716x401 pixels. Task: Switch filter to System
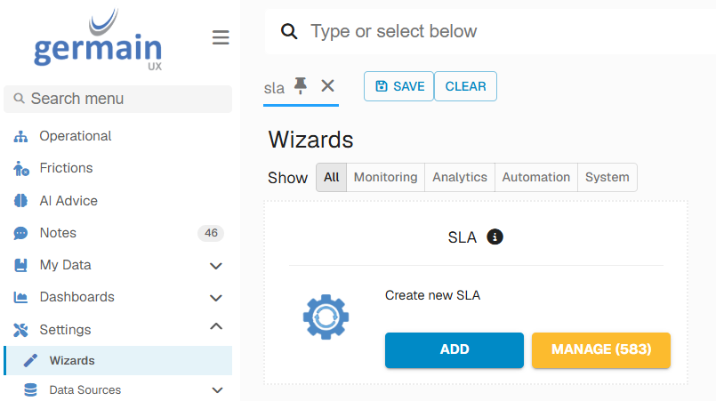(607, 177)
